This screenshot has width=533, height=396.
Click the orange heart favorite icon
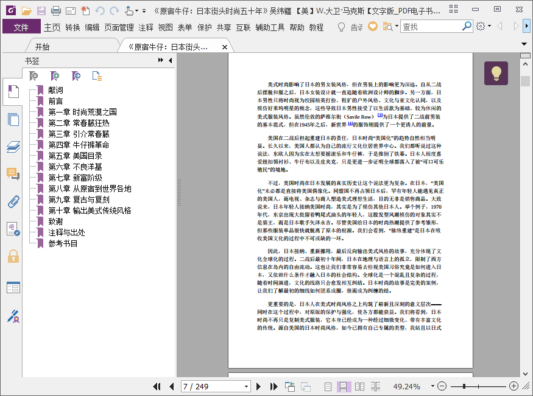373,26
